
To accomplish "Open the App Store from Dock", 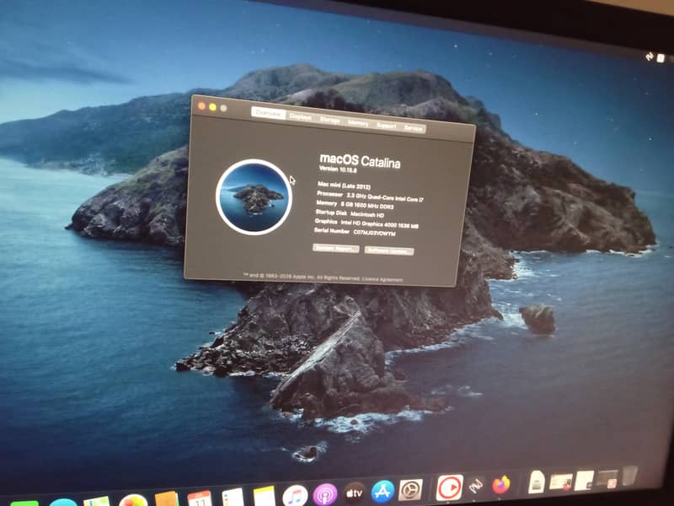I will click(382, 492).
